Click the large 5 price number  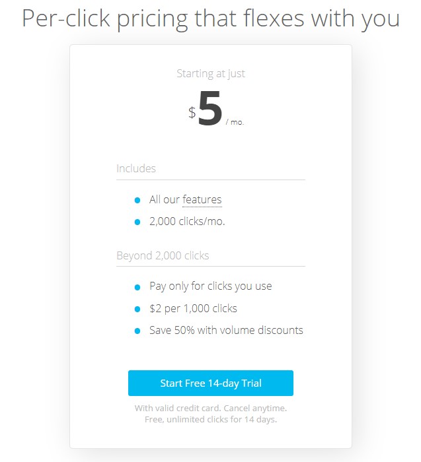[210, 108]
